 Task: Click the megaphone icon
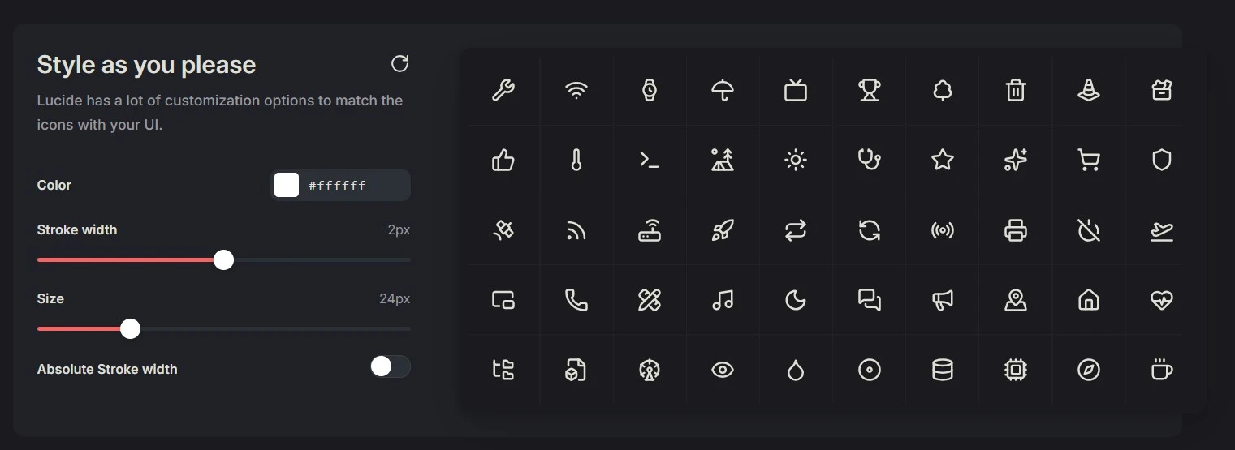[x=942, y=300]
